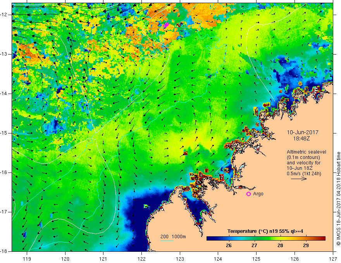Click the longitude axis label "126"
The height and width of the screenshot is (263, 341).
[x=294, y=259]
